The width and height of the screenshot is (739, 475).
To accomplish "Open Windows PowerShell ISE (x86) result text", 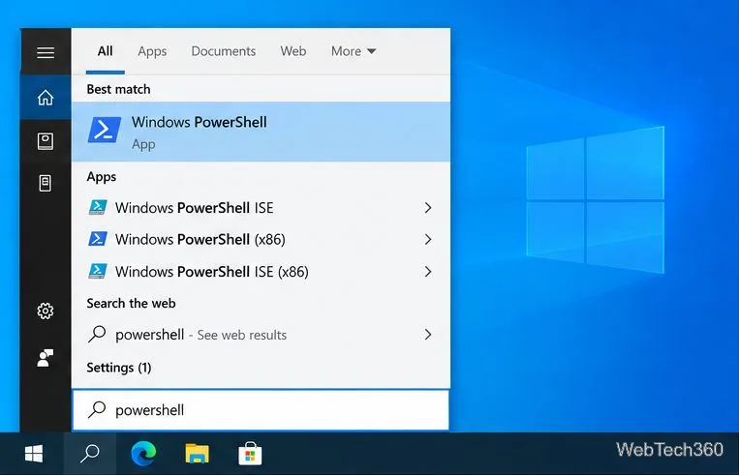I will point(212,271).
